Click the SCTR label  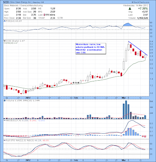pyautogui.click(x=60, y=18)
